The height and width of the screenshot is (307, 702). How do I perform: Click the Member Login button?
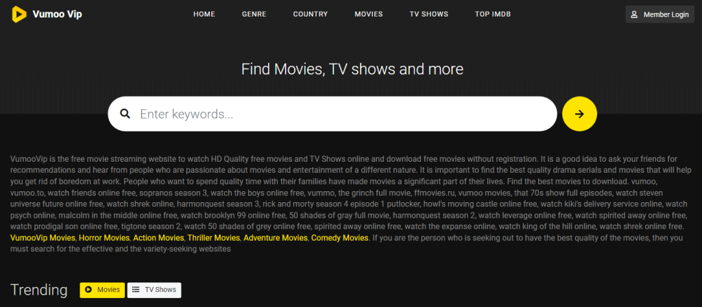coord(660,14)
